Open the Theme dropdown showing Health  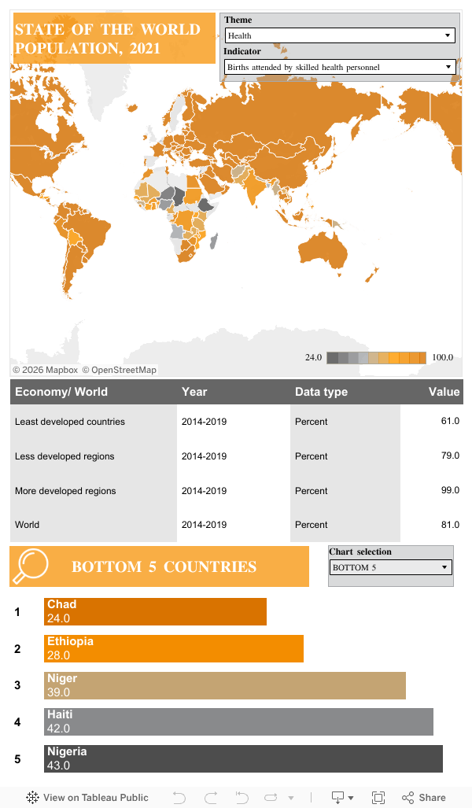point(340,35)
